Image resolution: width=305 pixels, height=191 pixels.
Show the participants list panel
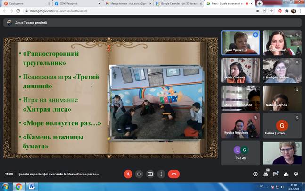(266, 174)
